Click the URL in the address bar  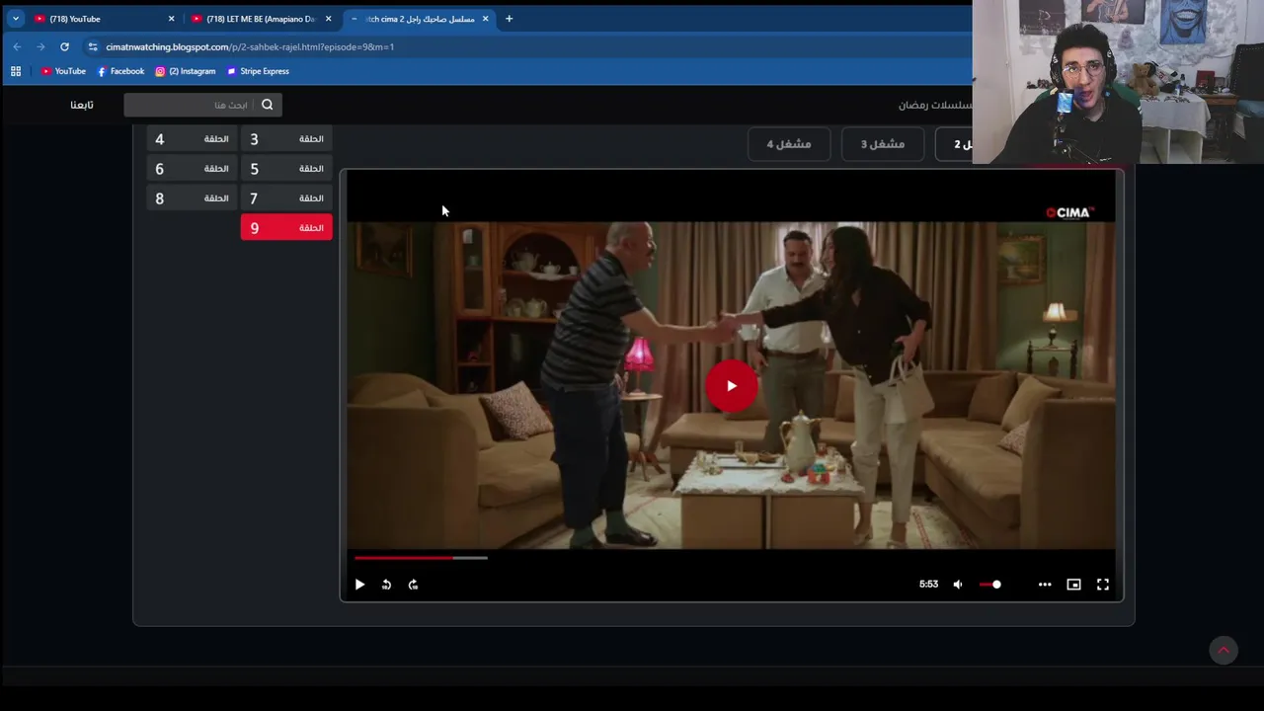click(x=250, y=46)
